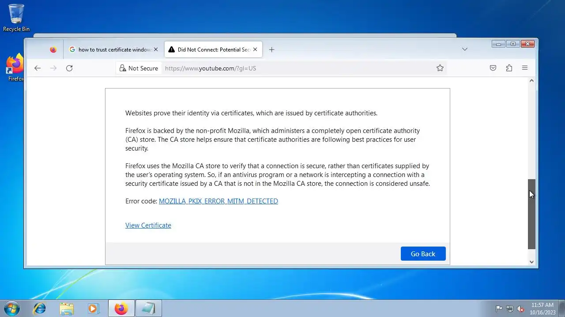Click the Not Secure lock icon
The image size is (565, 317).
[x=123, y=68]
